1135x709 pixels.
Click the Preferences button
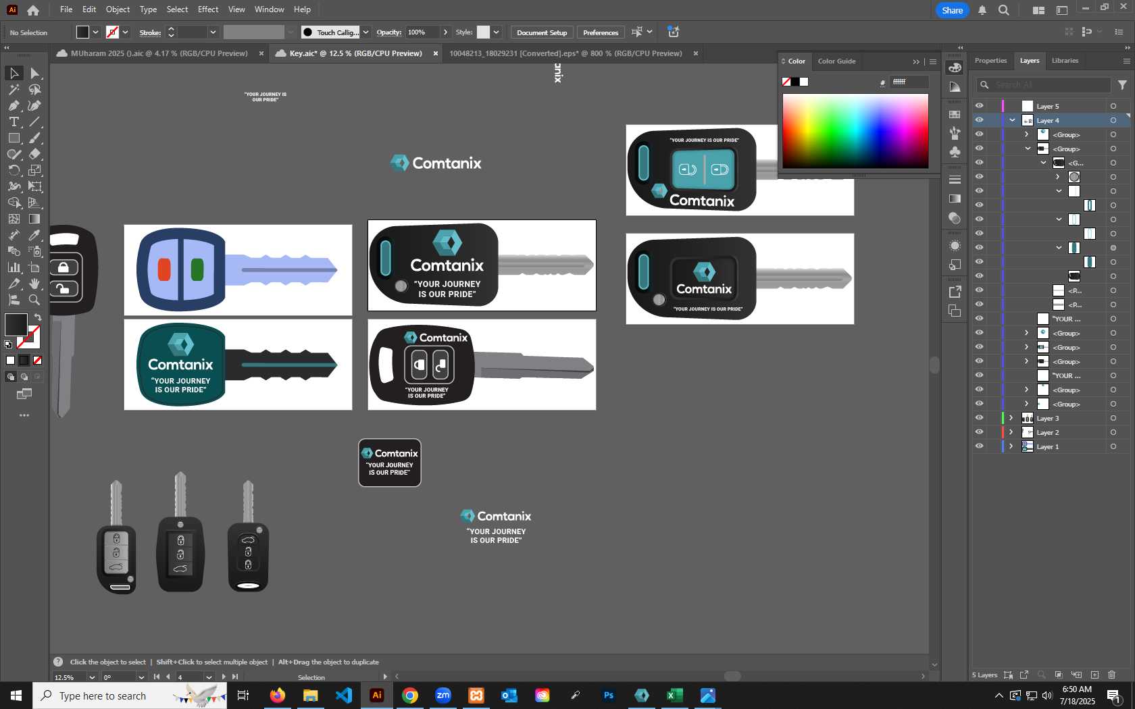(601, 32)
